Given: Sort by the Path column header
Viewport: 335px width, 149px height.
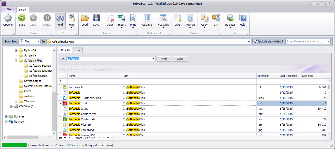Looking at the screenshot, I should (189, 76).
